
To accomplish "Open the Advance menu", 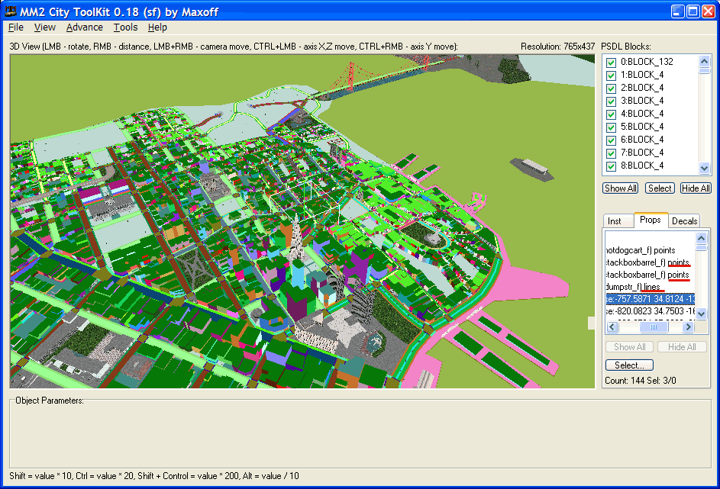I will click(84, 27).
